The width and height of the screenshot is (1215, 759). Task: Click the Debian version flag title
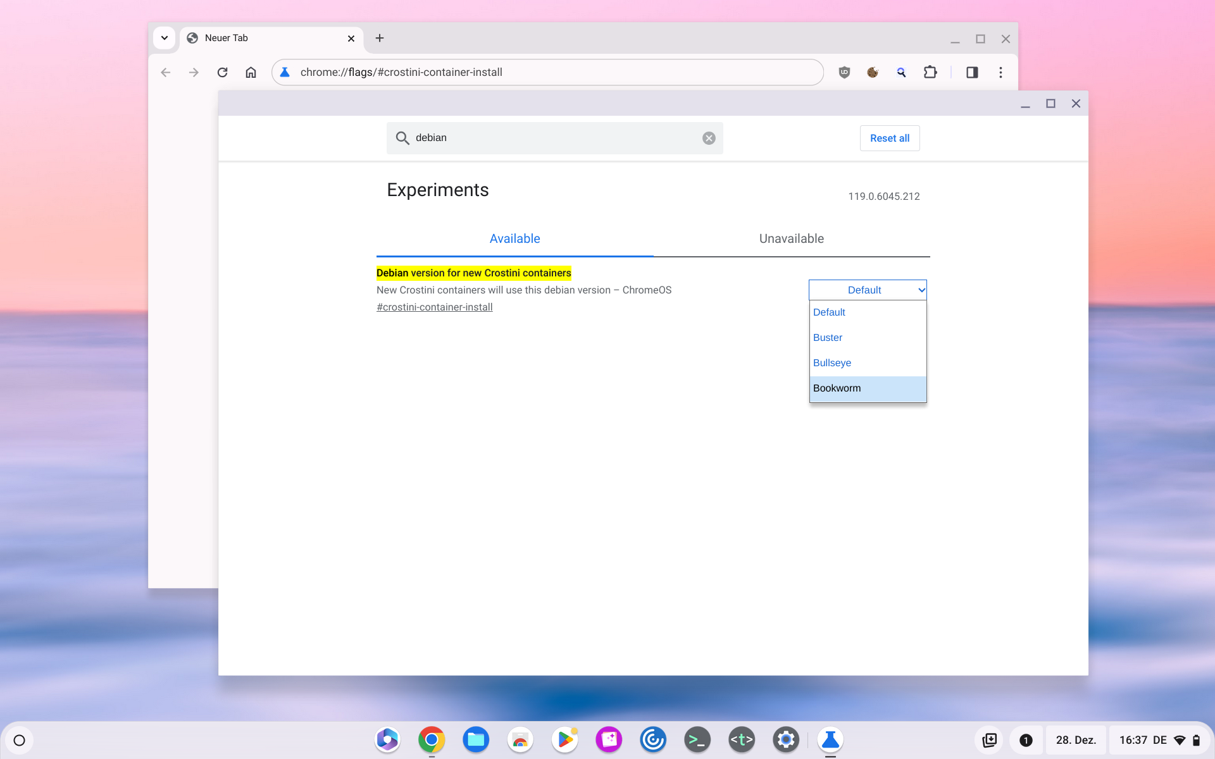[x=473, y=273]
